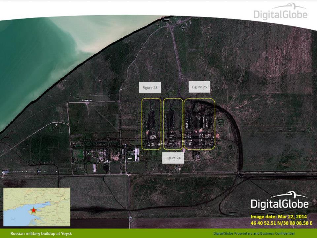The width and height of the screenshot is (317, 238).
Task: Click the blue sea area on the inset map
Action: (20, 215)
